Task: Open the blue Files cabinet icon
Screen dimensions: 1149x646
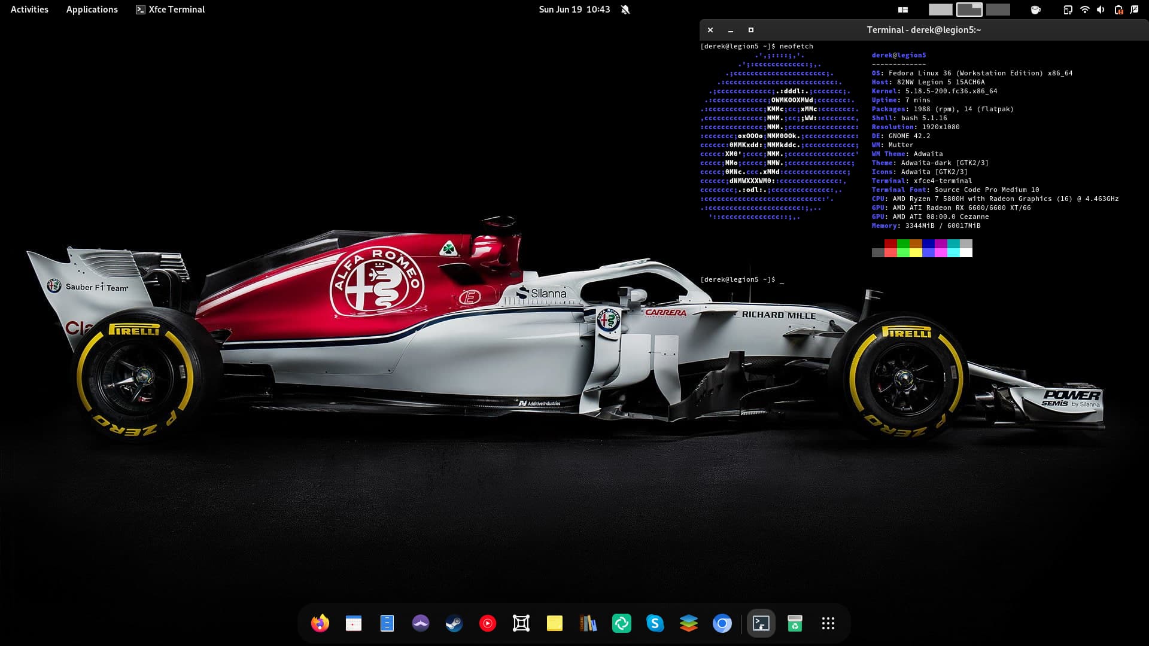Action: click(x=387, y=623)
